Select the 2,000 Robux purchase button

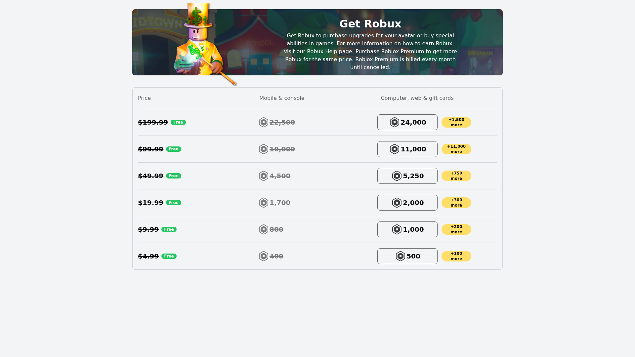point(407,202)
